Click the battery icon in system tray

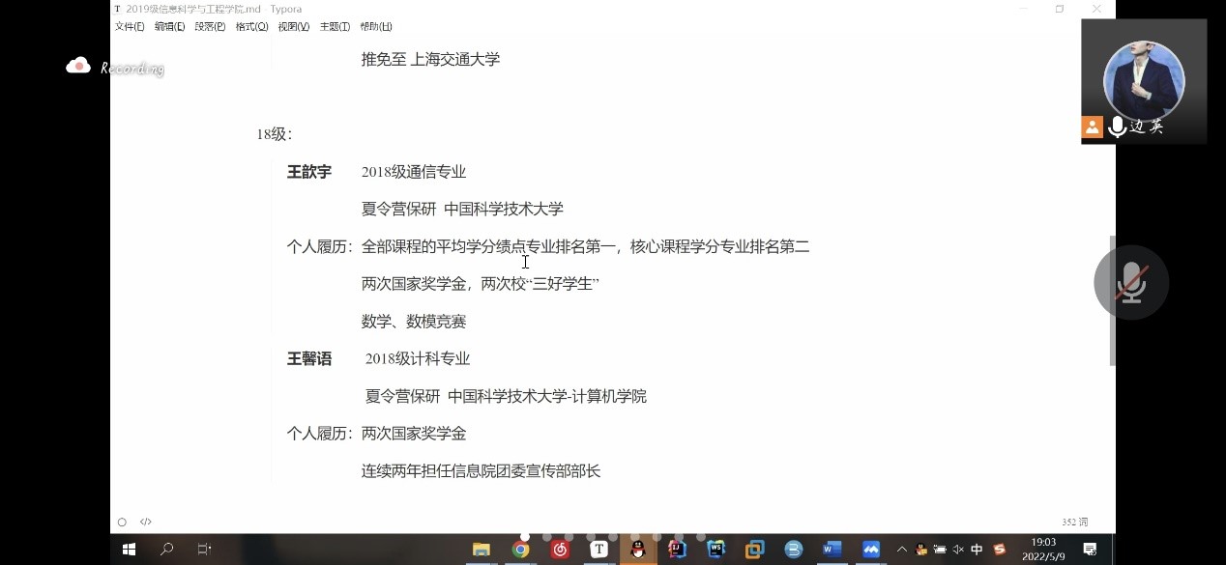940,550
